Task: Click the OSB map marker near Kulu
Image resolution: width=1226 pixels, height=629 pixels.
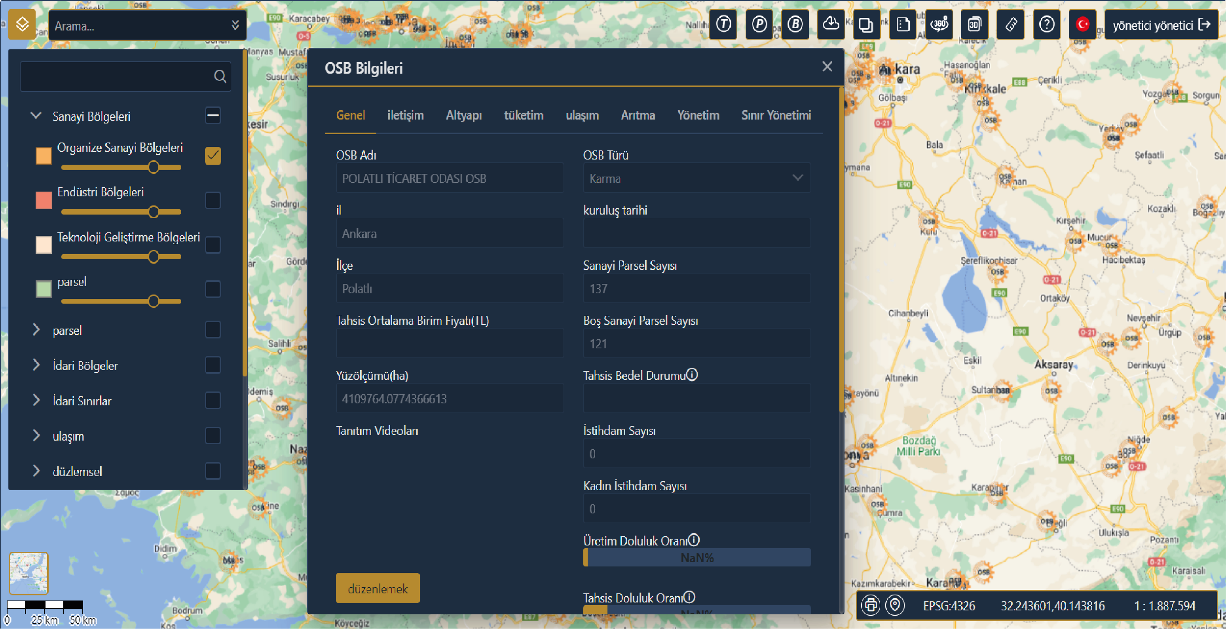Action: tap(929, 221)
